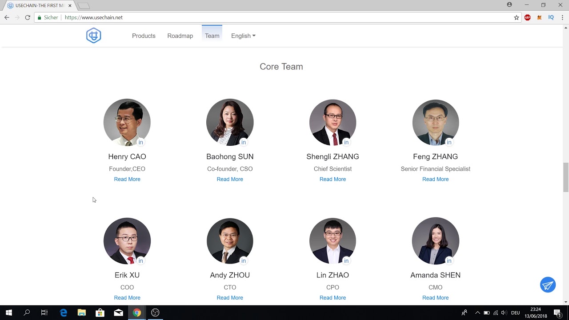Click the volume icon in the tray
The width and height of the screenshot is (569, 320).
click(504, 313)
